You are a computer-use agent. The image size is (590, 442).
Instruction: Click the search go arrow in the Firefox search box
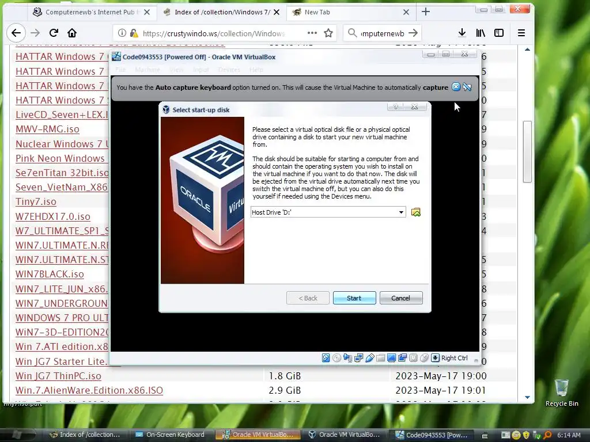pos(413,33)
